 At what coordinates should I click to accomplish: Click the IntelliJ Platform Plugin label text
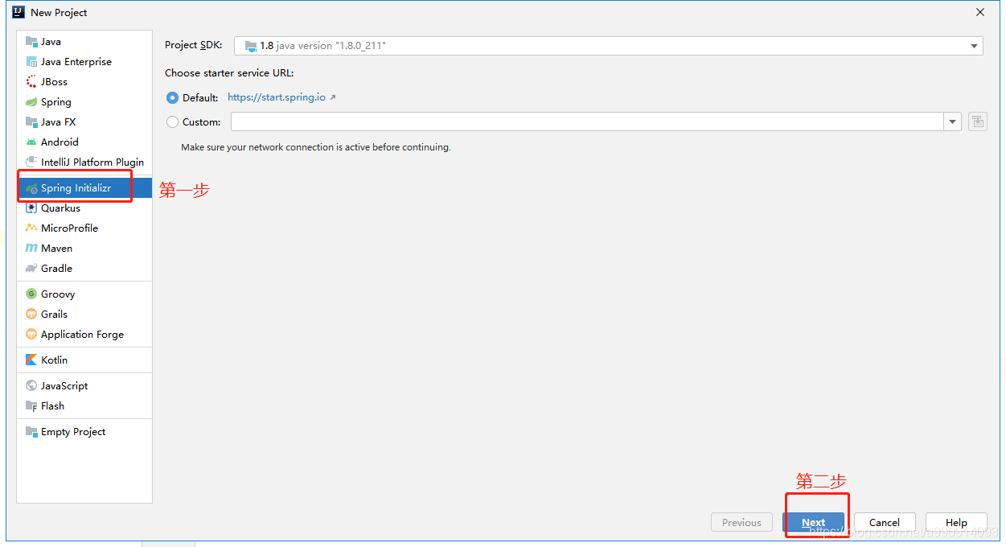[x=92, y=162]
